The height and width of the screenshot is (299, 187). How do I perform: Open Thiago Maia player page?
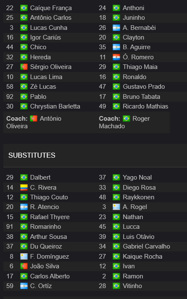click(140, 67)
